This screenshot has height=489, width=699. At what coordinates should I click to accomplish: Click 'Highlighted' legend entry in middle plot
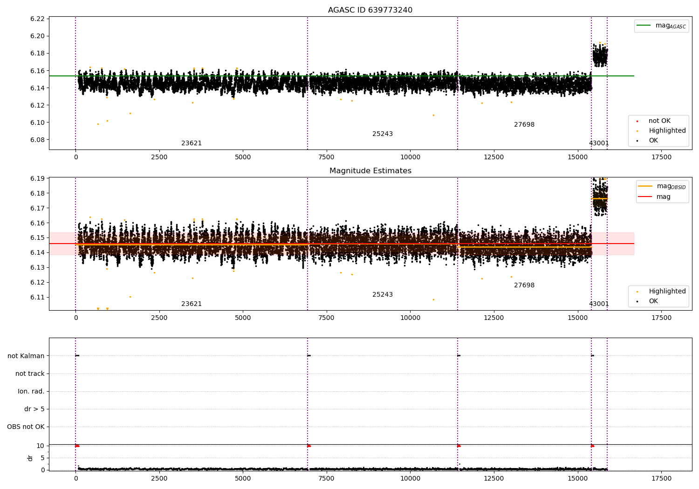click(667, 292)
